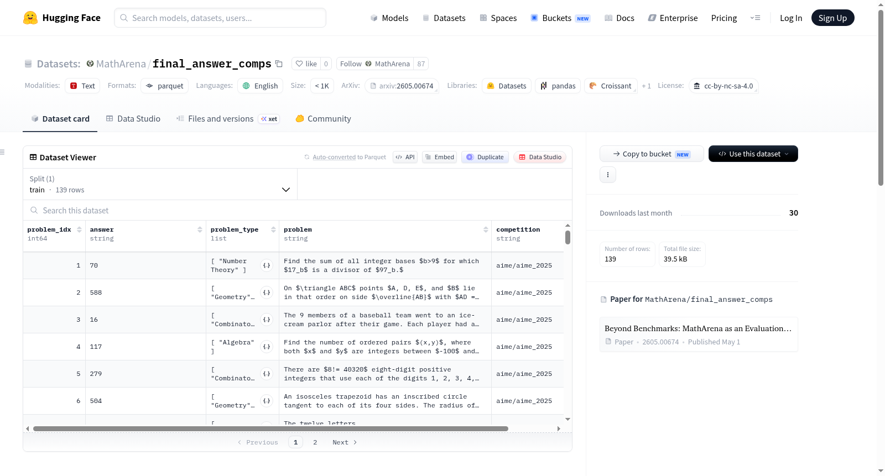
Task: Select the cc-by-nc-sa-4.0 license tag
Action: [x=723, y=86]
